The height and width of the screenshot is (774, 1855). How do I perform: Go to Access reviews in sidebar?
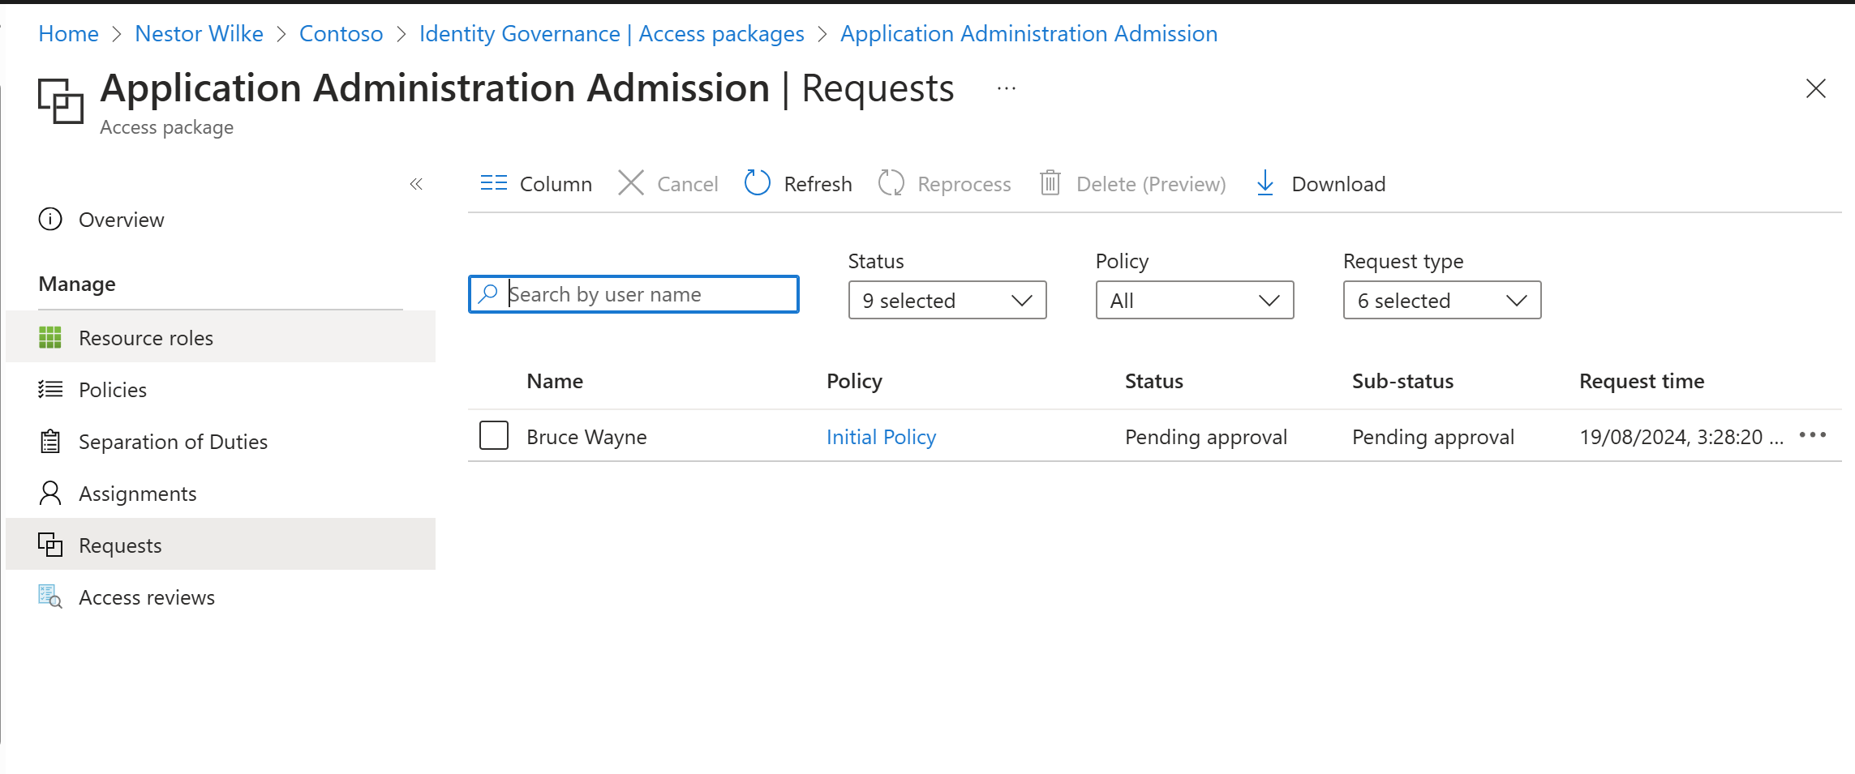tap(147, 597)
